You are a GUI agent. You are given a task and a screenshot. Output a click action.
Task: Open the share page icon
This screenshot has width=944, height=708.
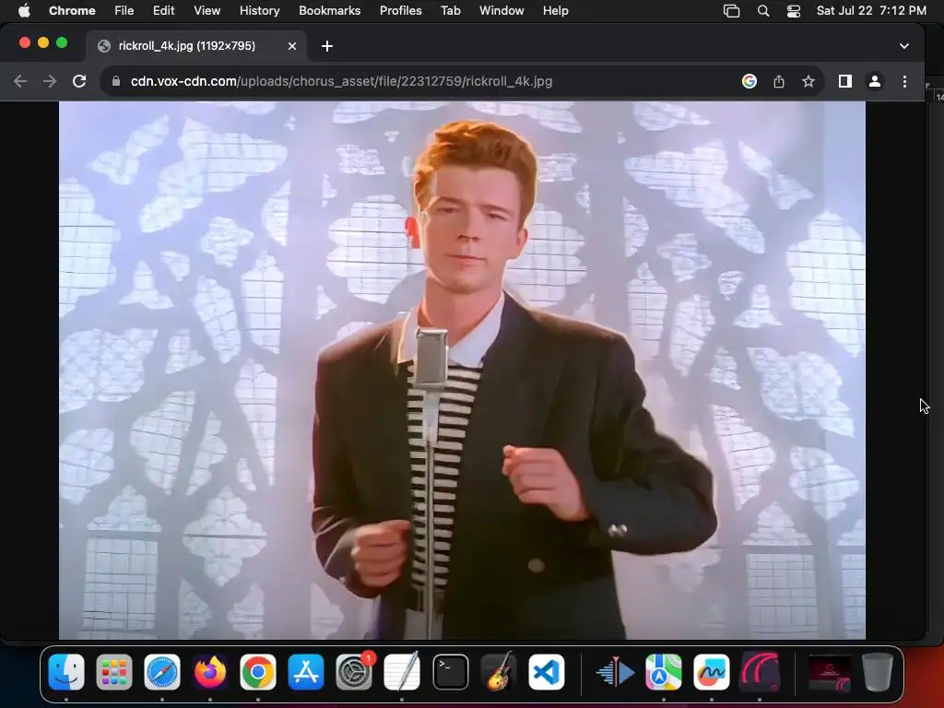click(778, 81)
